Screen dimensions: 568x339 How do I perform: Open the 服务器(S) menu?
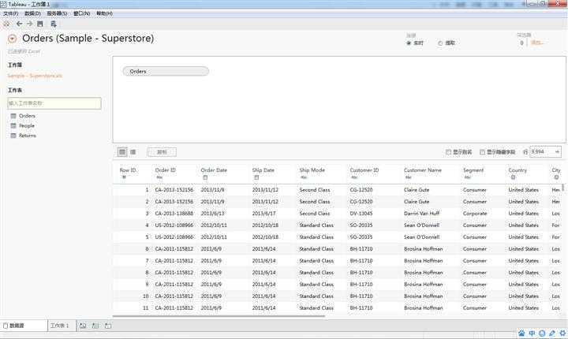[57, 13]
